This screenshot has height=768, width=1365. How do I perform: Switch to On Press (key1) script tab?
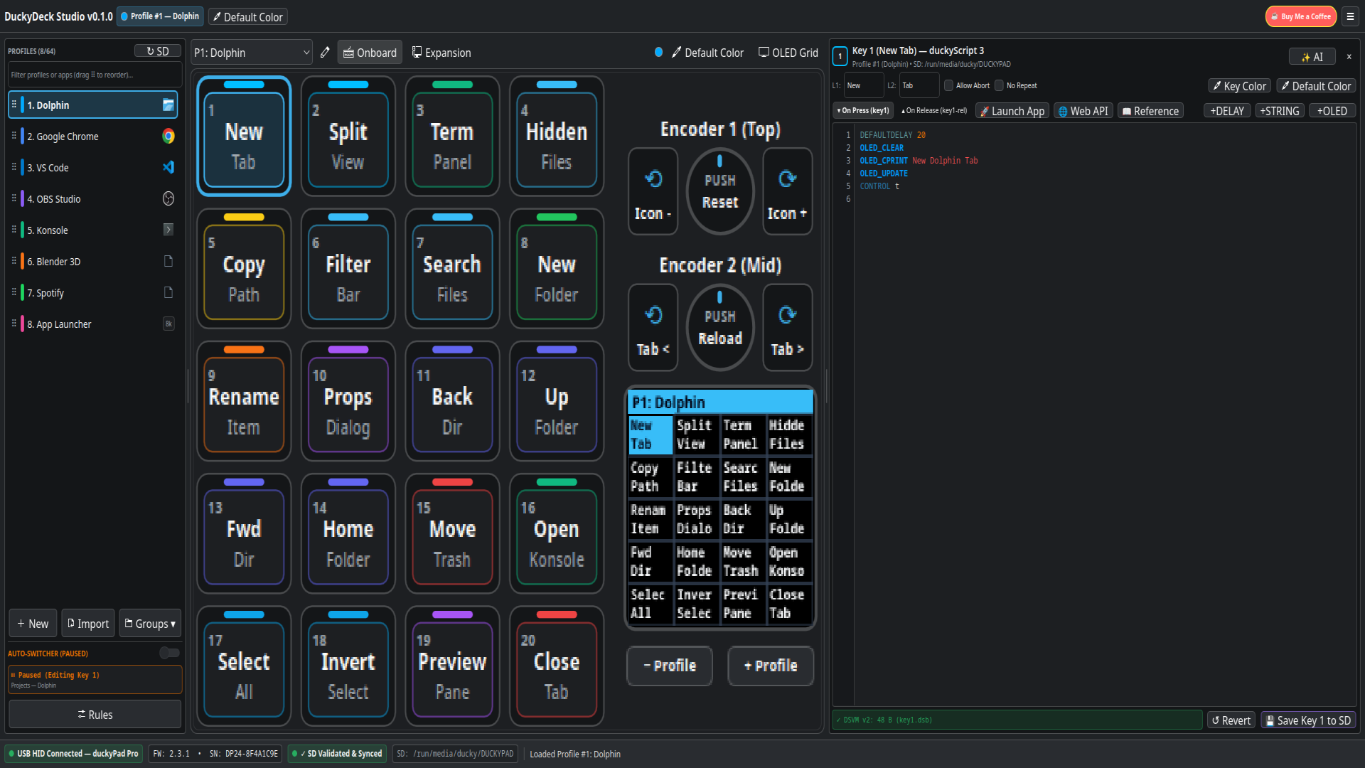[863, 111]
